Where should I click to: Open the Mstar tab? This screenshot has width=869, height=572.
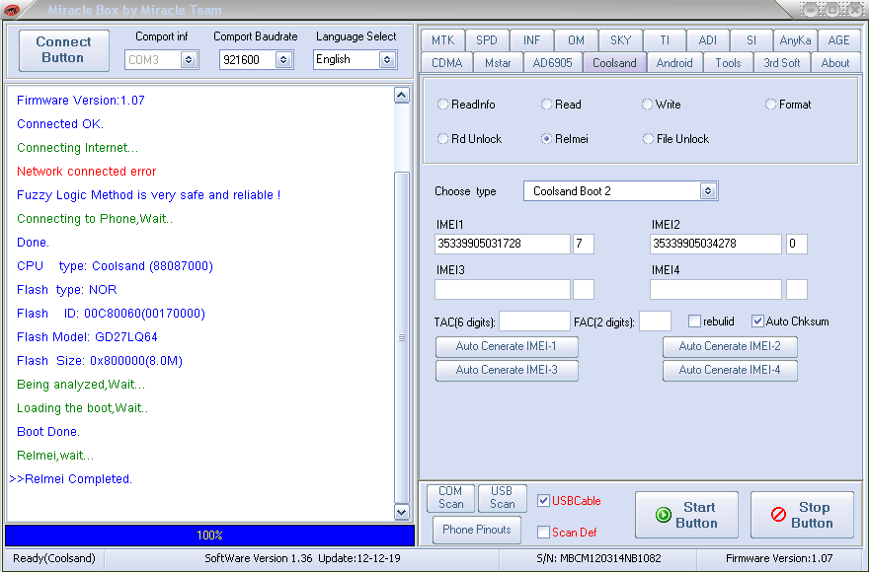498,63
